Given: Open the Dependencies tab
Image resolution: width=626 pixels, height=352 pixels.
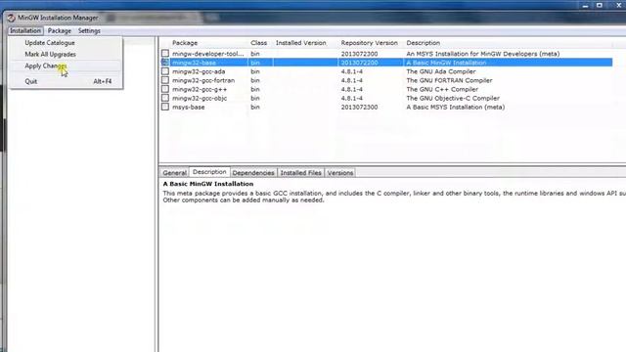Looking at the screenshot, I should 253,173.
